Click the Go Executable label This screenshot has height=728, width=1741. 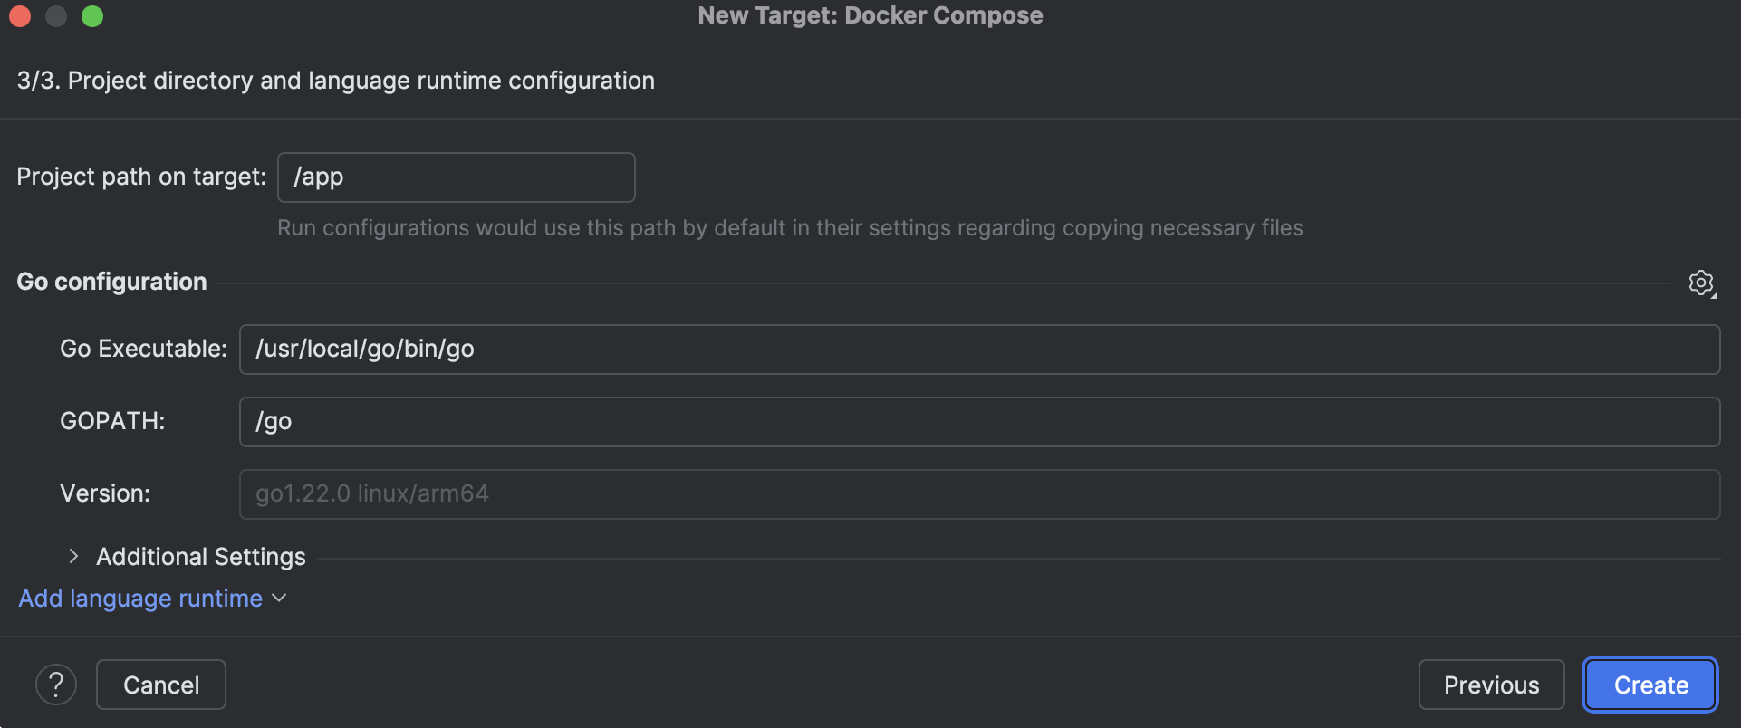click(x=143, y=349)
